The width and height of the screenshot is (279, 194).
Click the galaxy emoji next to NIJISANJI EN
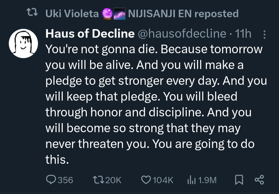point(119,13)
